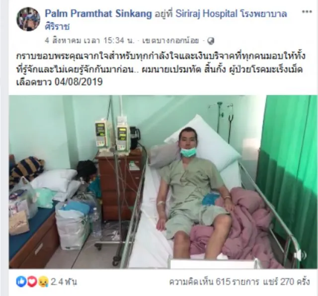Click the crying Sad reaction icon
This screenshot has height=296, width=318.
click(43, 282)
